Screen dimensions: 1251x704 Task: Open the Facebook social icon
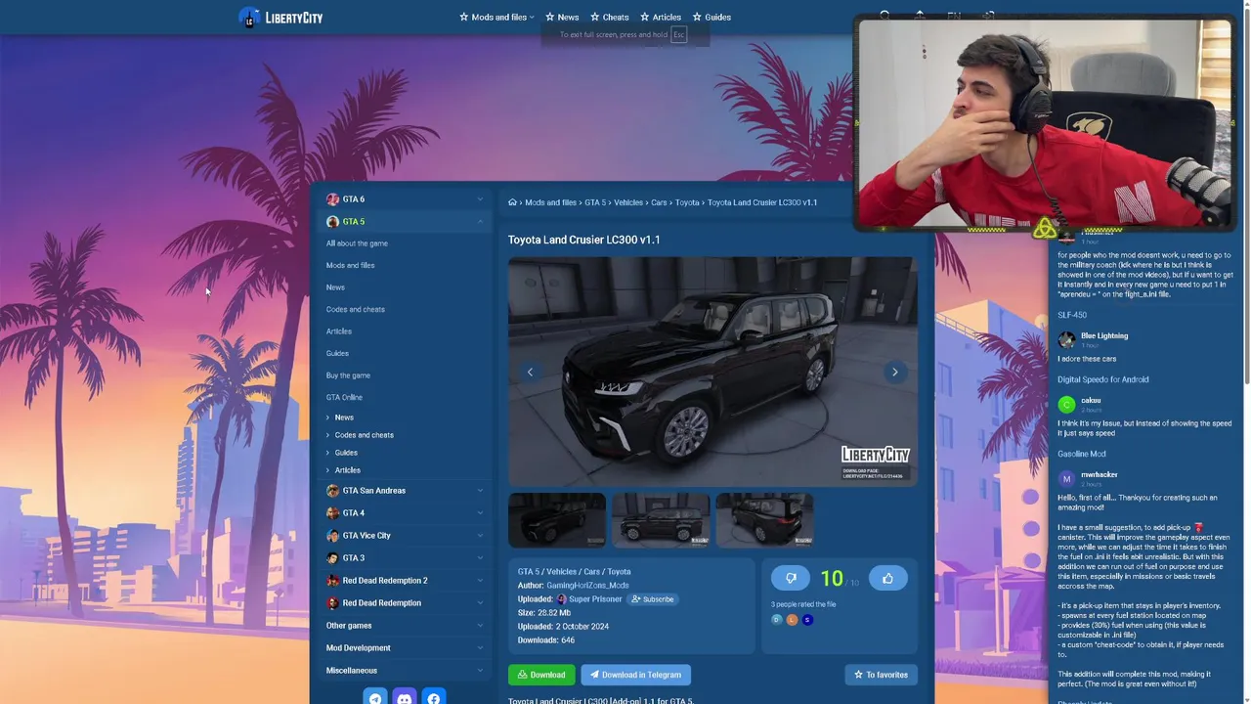(434, 697)
